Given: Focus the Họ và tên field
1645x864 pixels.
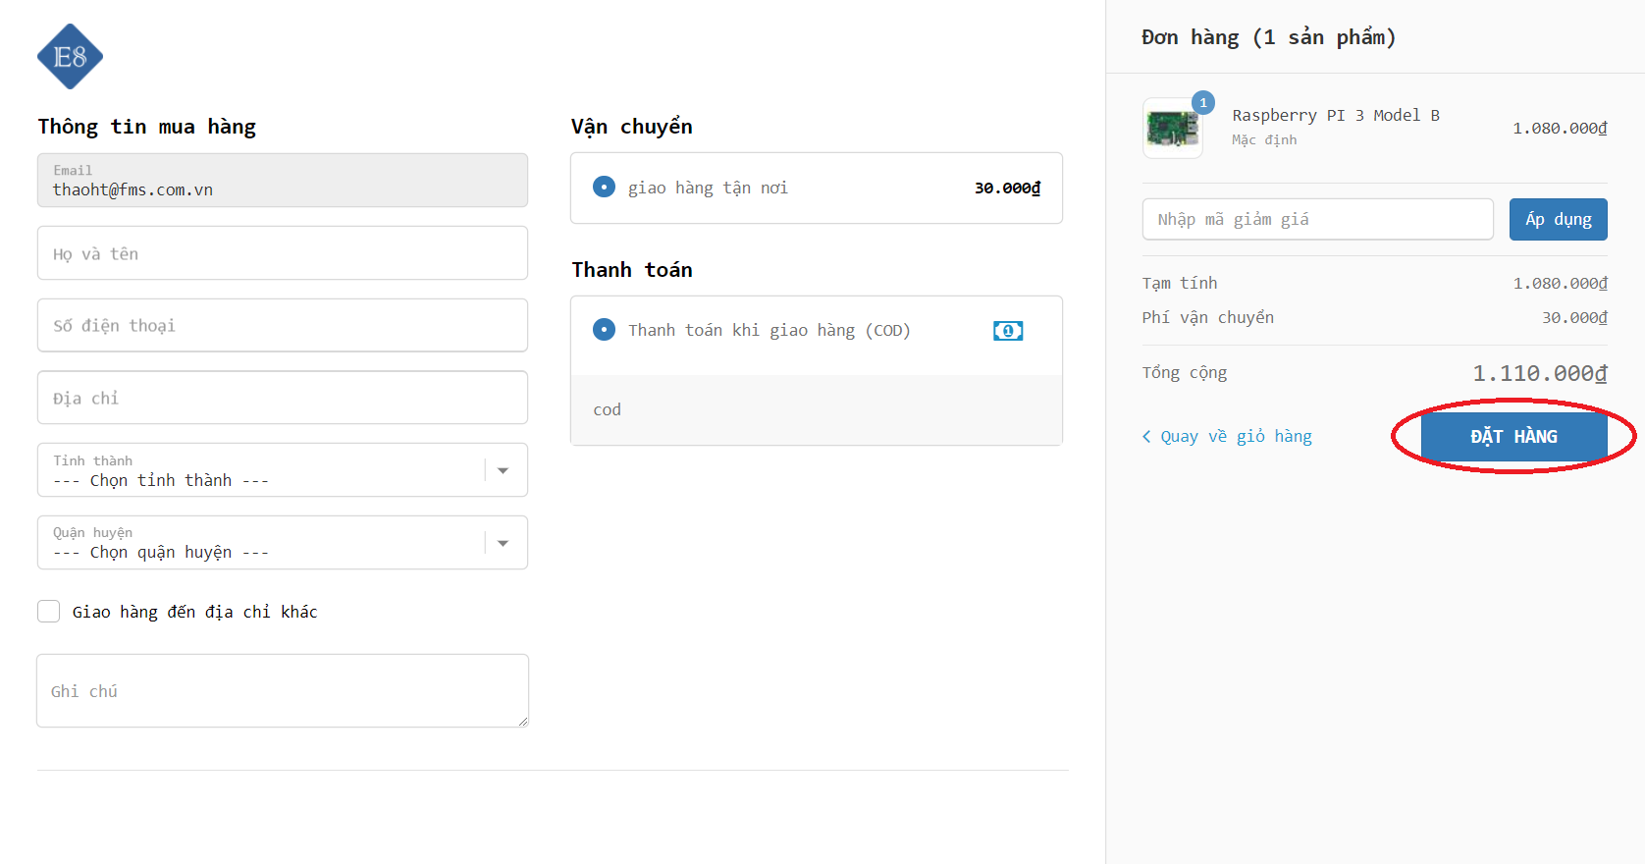Looking at the screenshot, I should coord(283,253).
